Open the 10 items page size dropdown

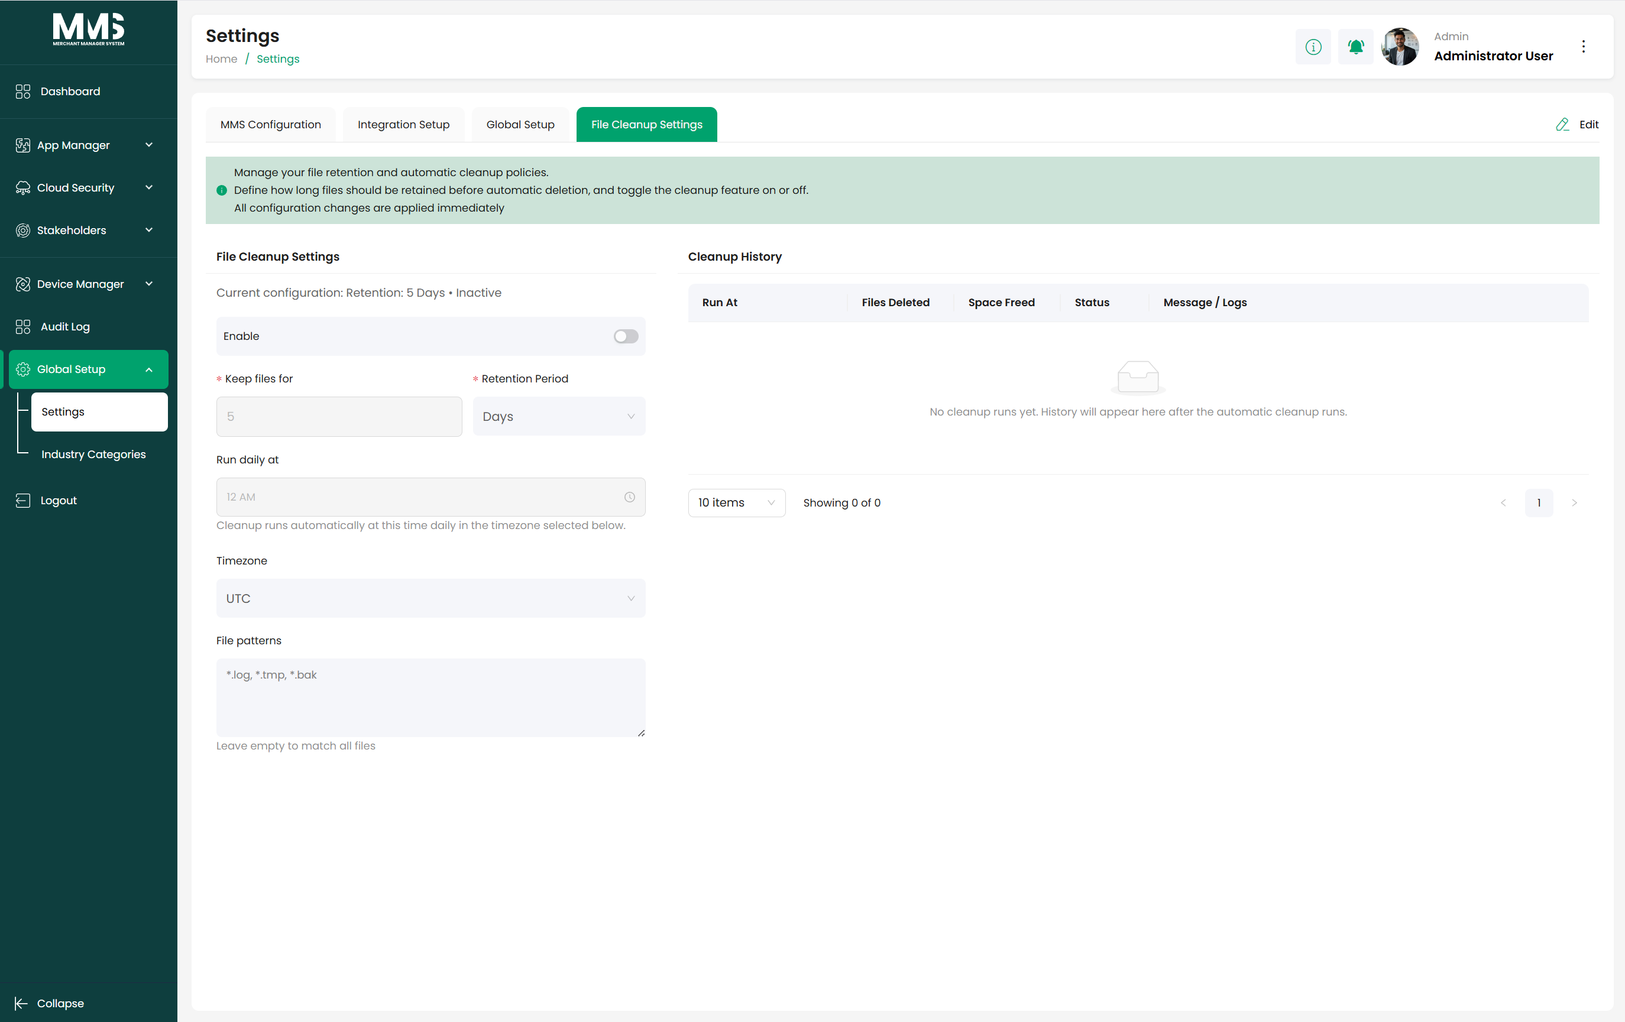(x=736, y=502)
